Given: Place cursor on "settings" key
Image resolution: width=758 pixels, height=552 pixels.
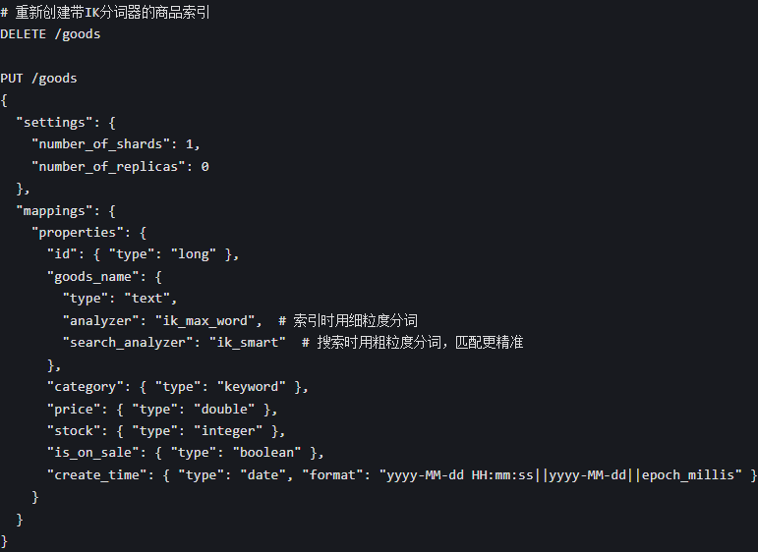Looking at the screenshot, I should click(x=54, y=123).
